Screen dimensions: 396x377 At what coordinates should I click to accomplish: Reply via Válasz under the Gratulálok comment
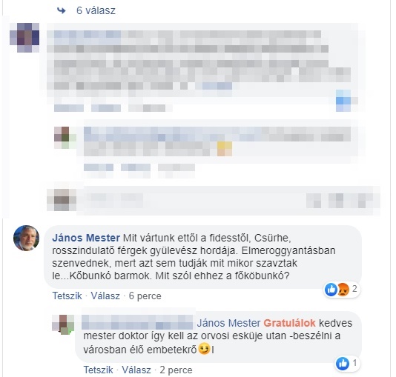(x=136, y=370)
